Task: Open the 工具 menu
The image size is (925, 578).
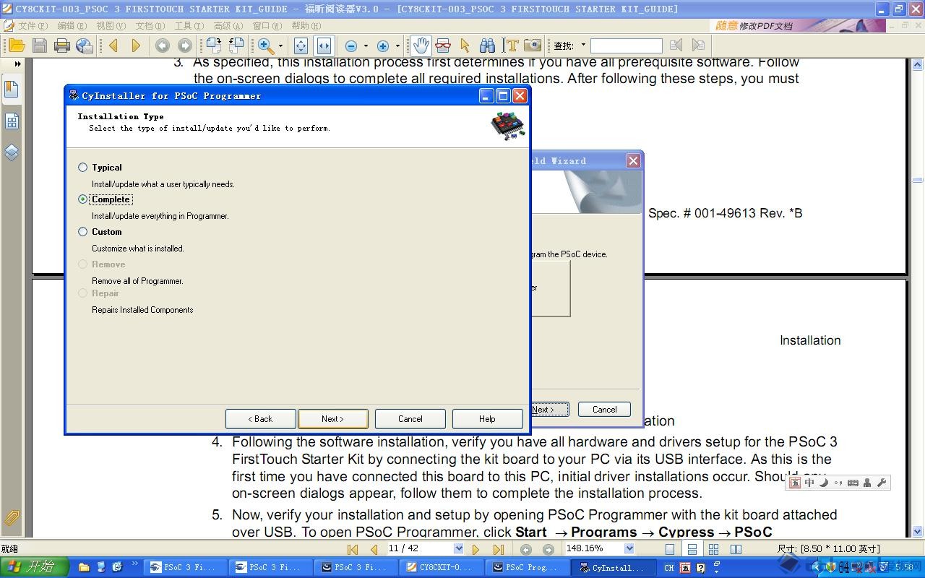Action: point(189,25)
